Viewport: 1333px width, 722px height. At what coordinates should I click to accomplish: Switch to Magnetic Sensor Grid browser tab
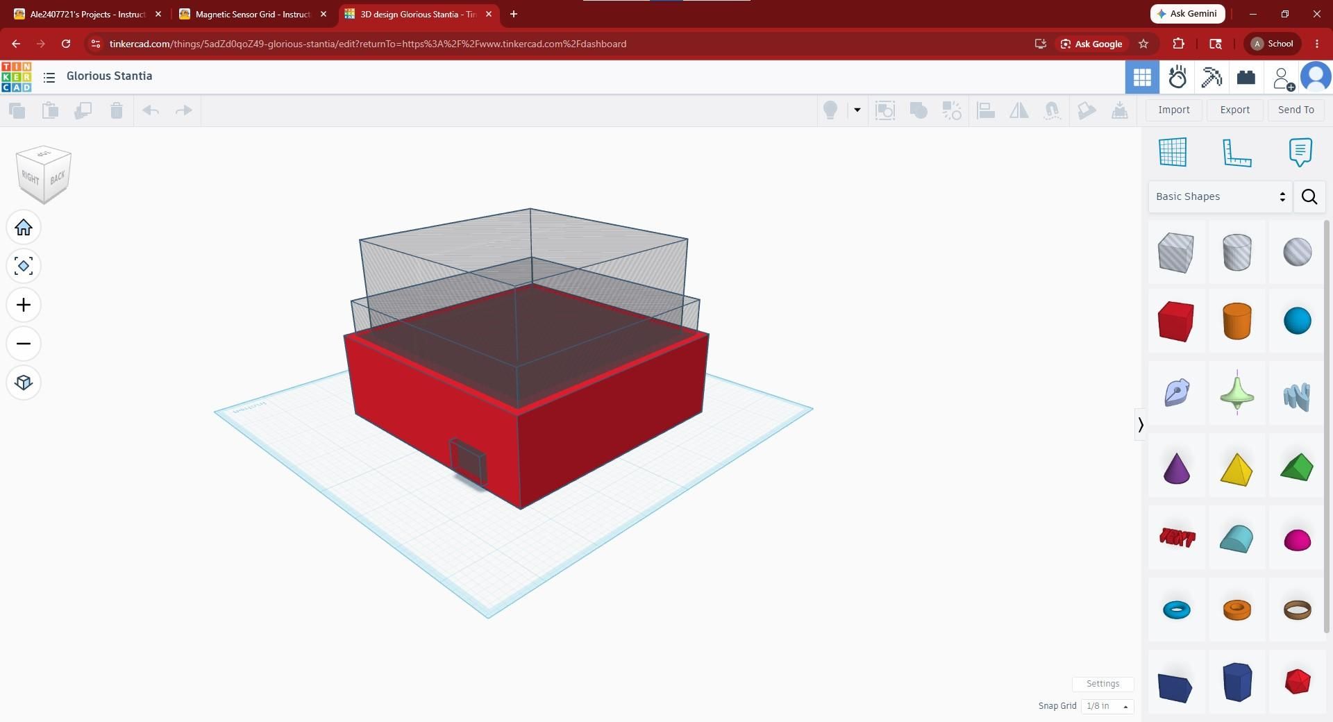point(253,14)
